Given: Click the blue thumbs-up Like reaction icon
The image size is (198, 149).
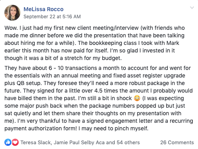Looking at the screenshot, I should click(x=8, y=142).
